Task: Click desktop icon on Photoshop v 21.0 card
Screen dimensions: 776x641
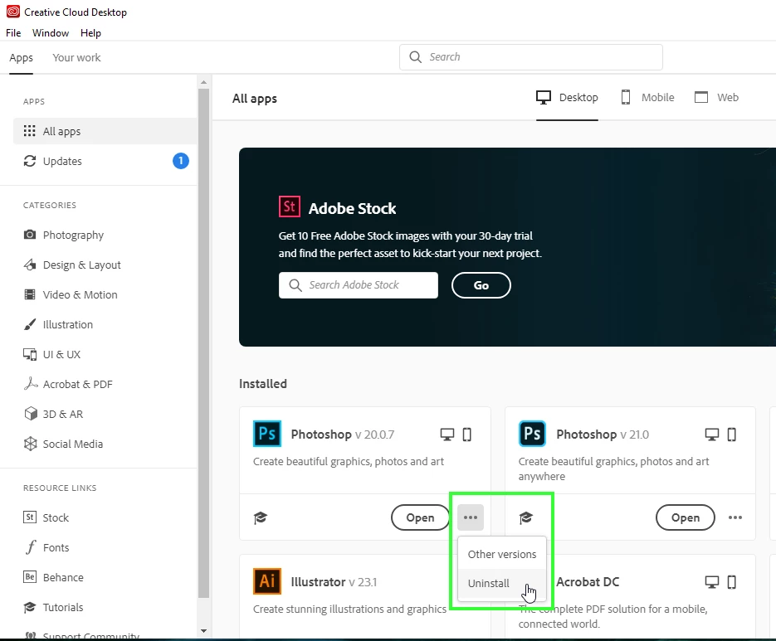Action: coord(712,435)
